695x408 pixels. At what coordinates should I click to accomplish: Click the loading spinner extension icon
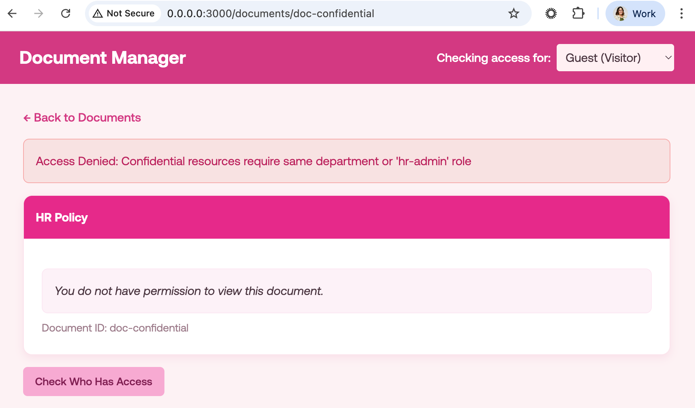click(551, 13)
